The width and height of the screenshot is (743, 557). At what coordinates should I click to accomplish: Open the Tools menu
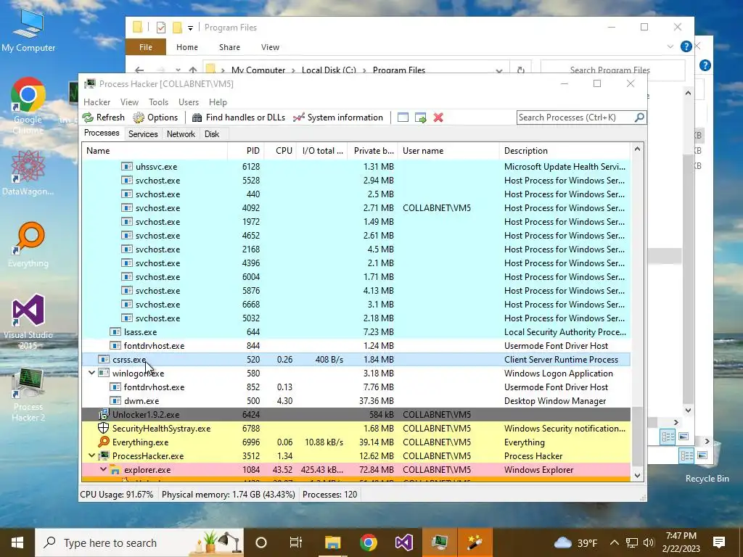coord(158,102)
